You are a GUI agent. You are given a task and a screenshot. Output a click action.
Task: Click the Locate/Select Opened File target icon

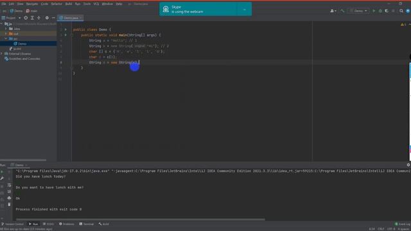(x=26, y=18)
